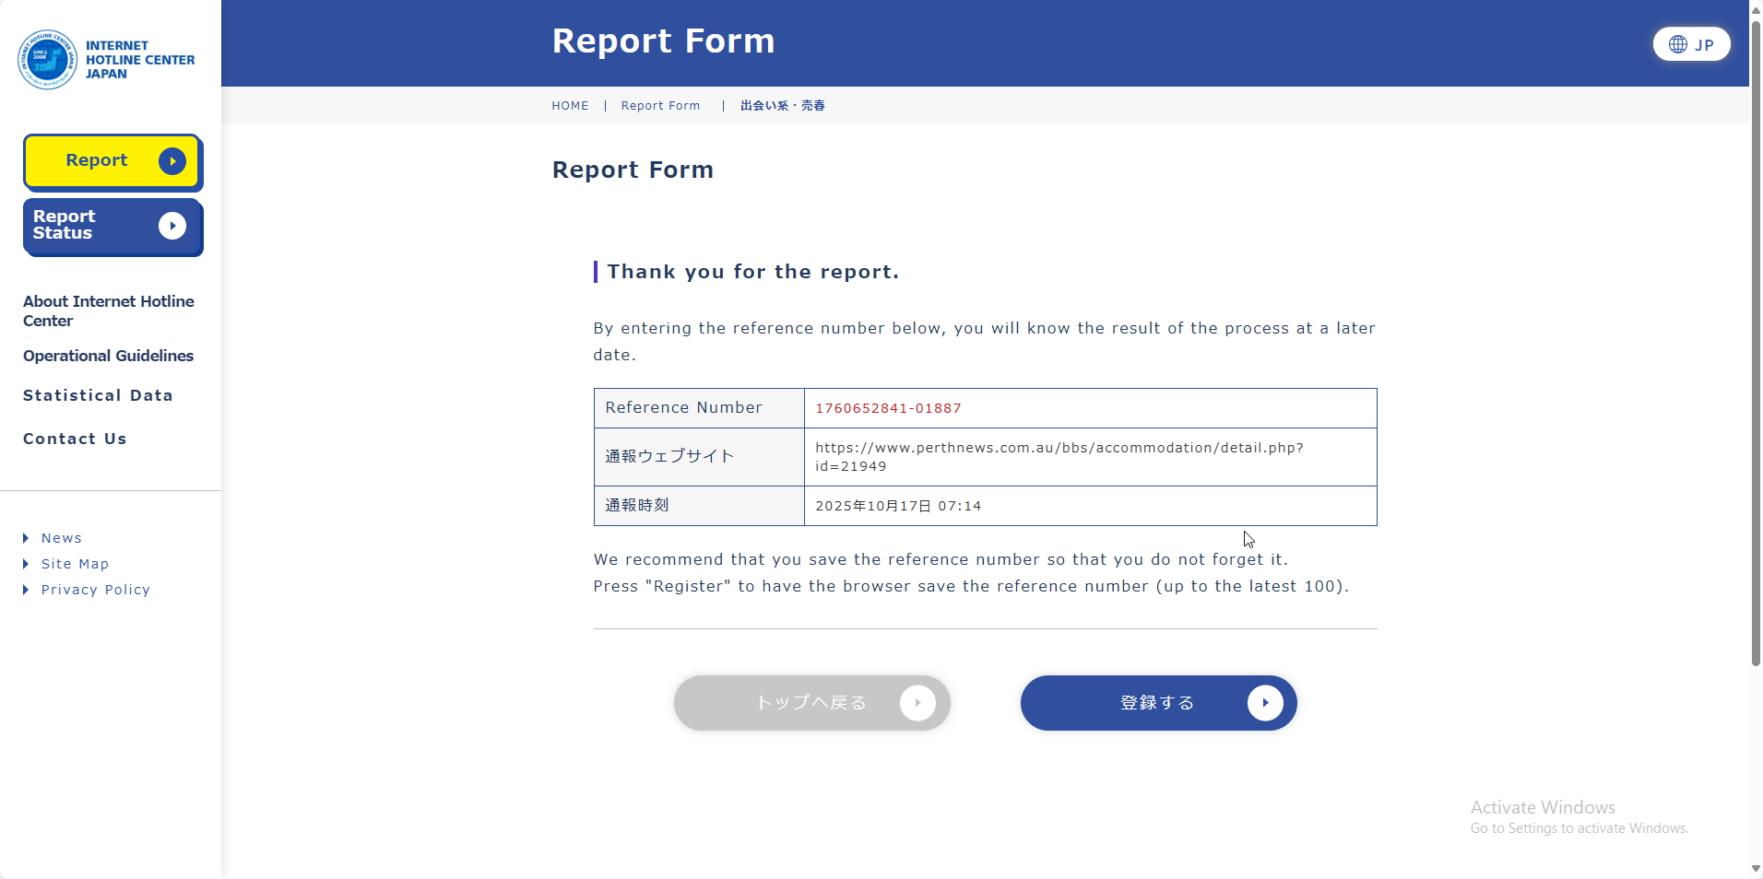
Task: Open the Operational Guidelines menu item
Action: [x=108, y=356]
